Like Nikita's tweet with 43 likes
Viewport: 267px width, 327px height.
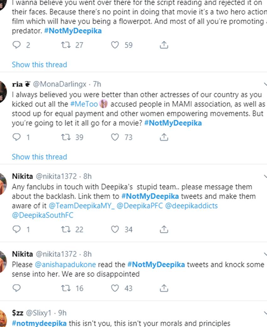point(115,288)
